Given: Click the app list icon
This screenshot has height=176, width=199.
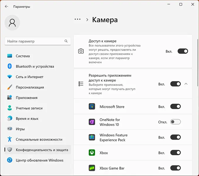Looking at the screenshot, I should pos(81,84).
